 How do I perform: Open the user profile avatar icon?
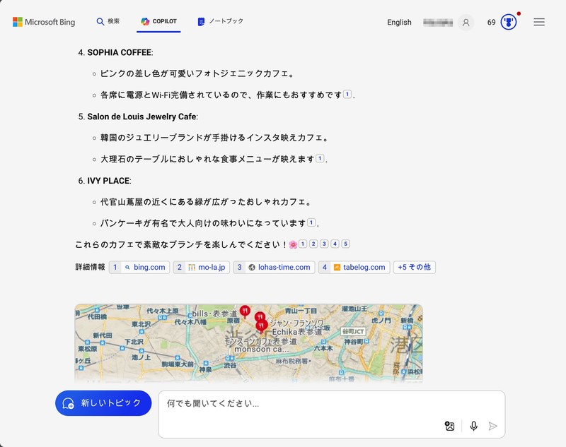(466, 23)
